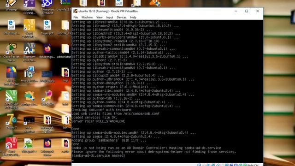
Task: Click the 'Samba is not being run' line
Action: coord(146,148)
